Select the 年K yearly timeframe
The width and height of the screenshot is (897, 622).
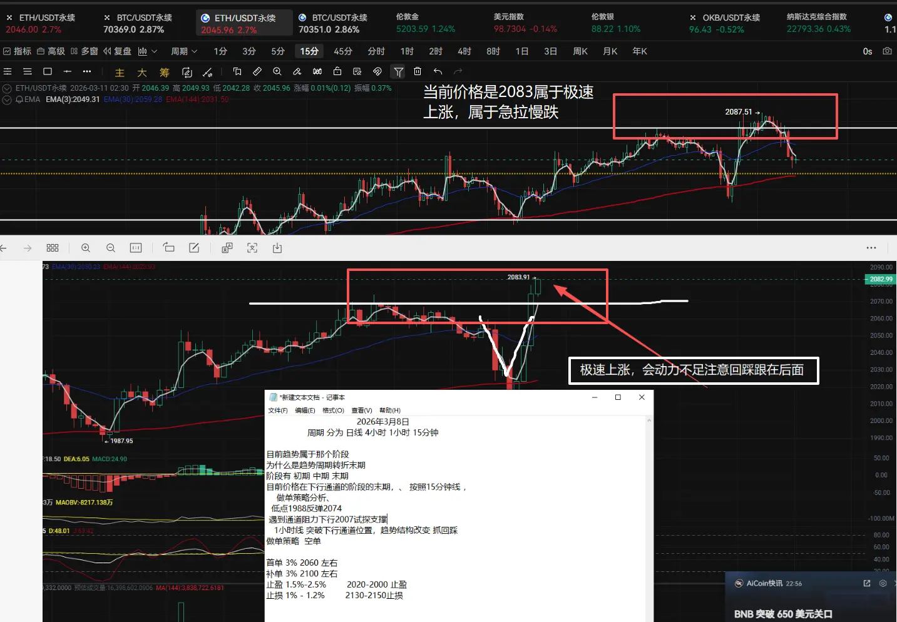(x=640, y=51)
